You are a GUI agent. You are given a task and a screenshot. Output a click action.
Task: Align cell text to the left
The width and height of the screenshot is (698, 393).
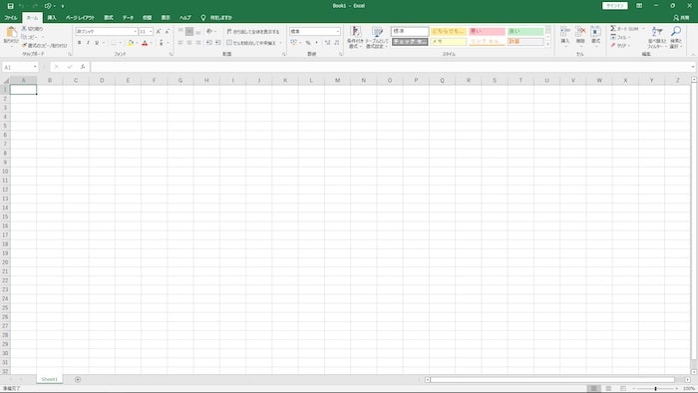(x=180, y=43)
